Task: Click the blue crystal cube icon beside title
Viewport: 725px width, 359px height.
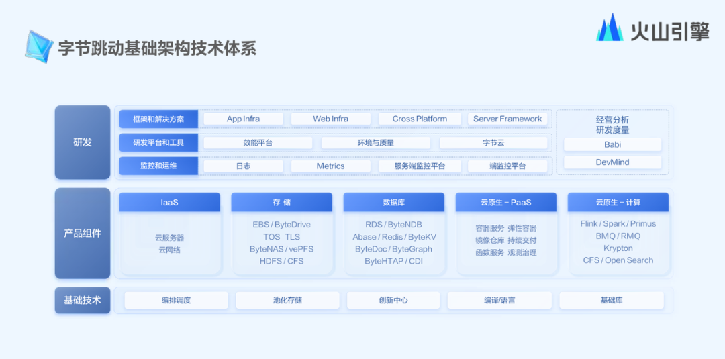Action: click(x=40, y=46)
